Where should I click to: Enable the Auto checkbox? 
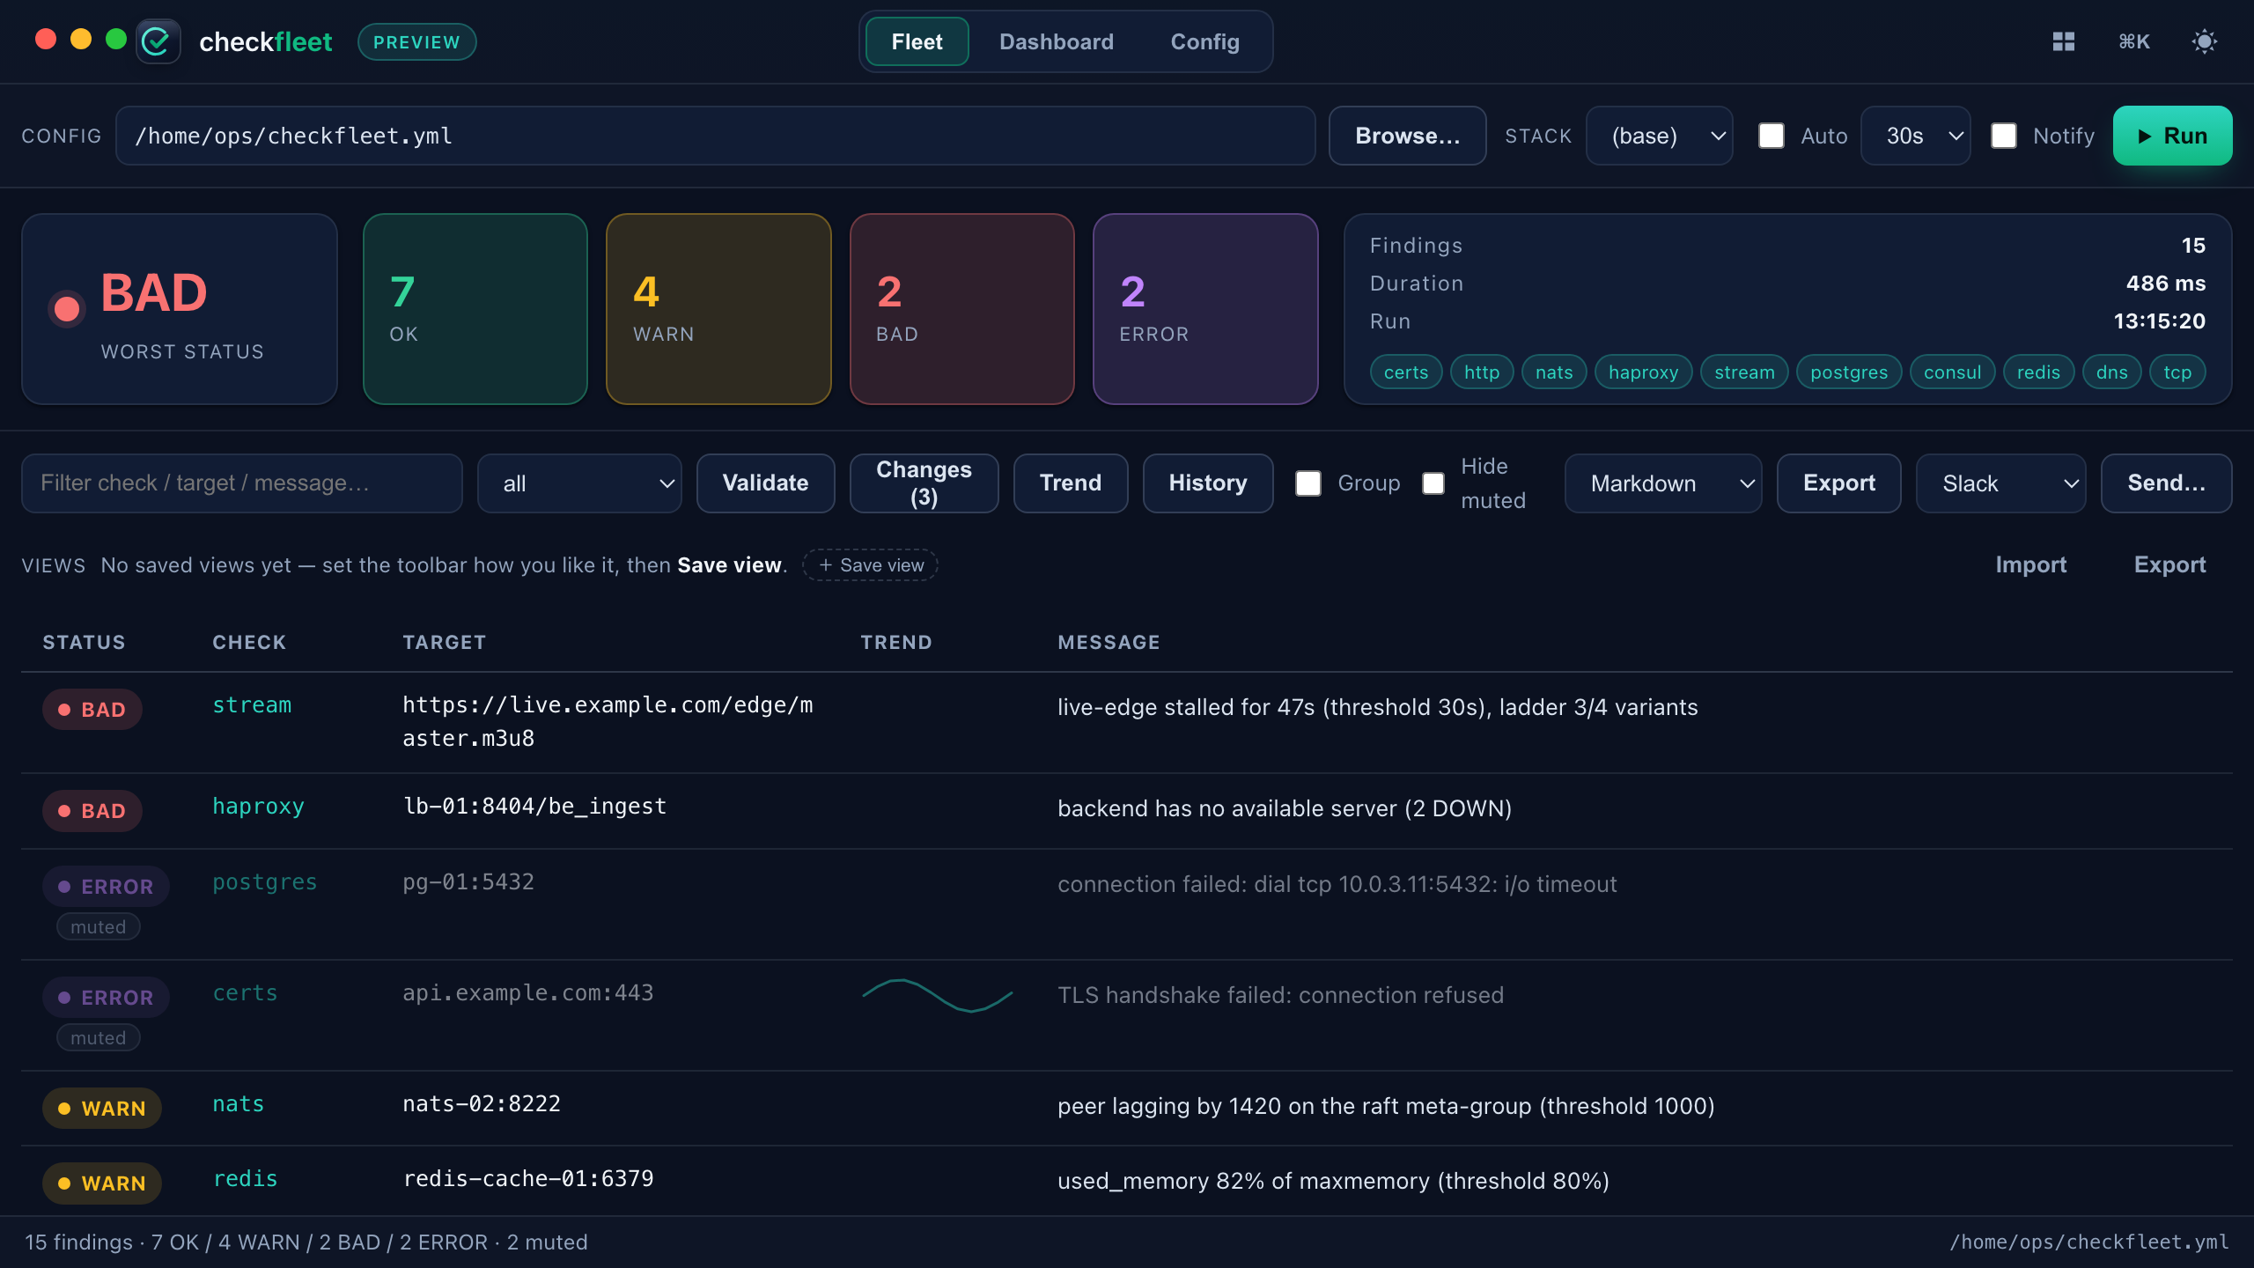1772,136
